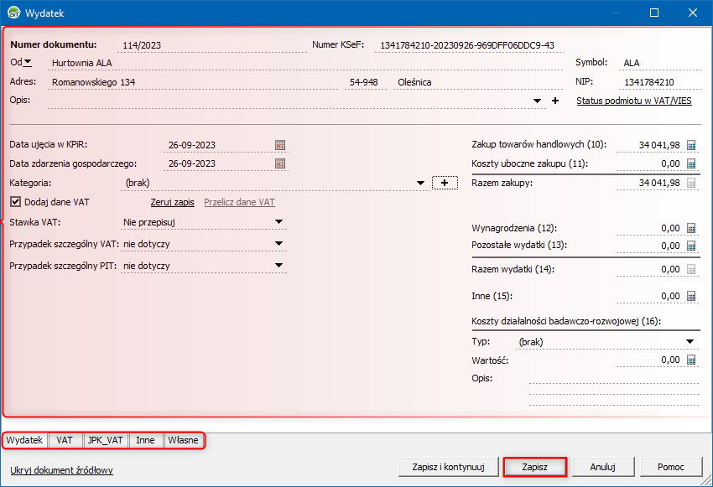Click the postal code field 54-948
The width and height of the screenshot is (713, 487).
pyautogui.click(x=365, y=82)
